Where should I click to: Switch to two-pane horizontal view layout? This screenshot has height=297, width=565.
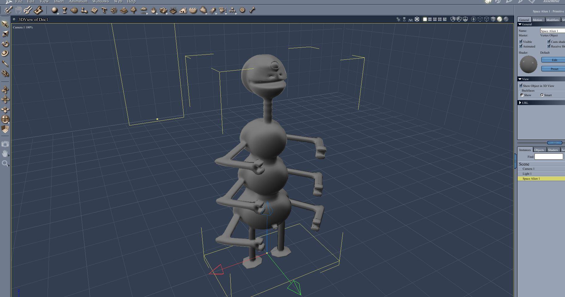click(x=430, y=19)
